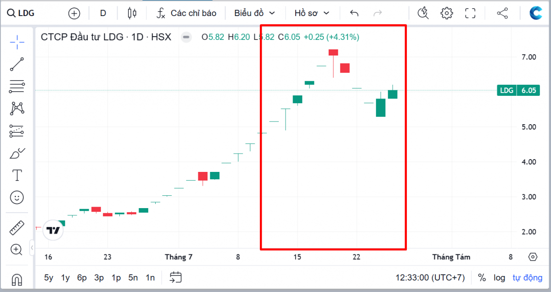Open Các chỉ báo indicators
551x292 pixels.
186,13
